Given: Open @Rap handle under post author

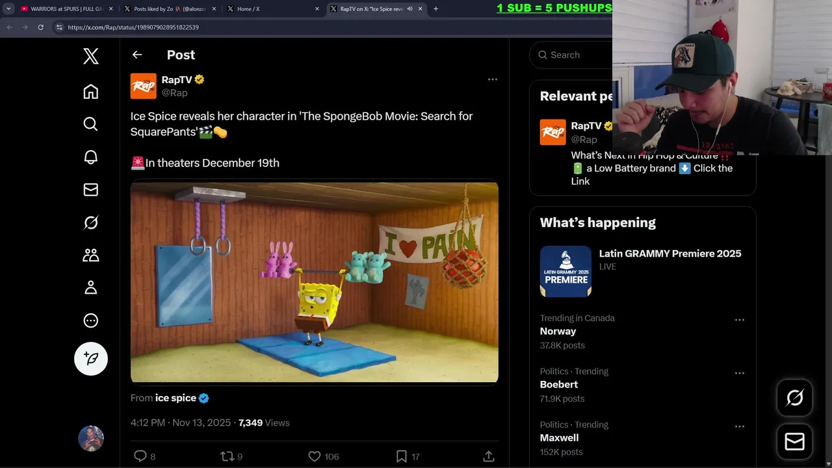Looking at the screenshot, I should tap(175, 93).
